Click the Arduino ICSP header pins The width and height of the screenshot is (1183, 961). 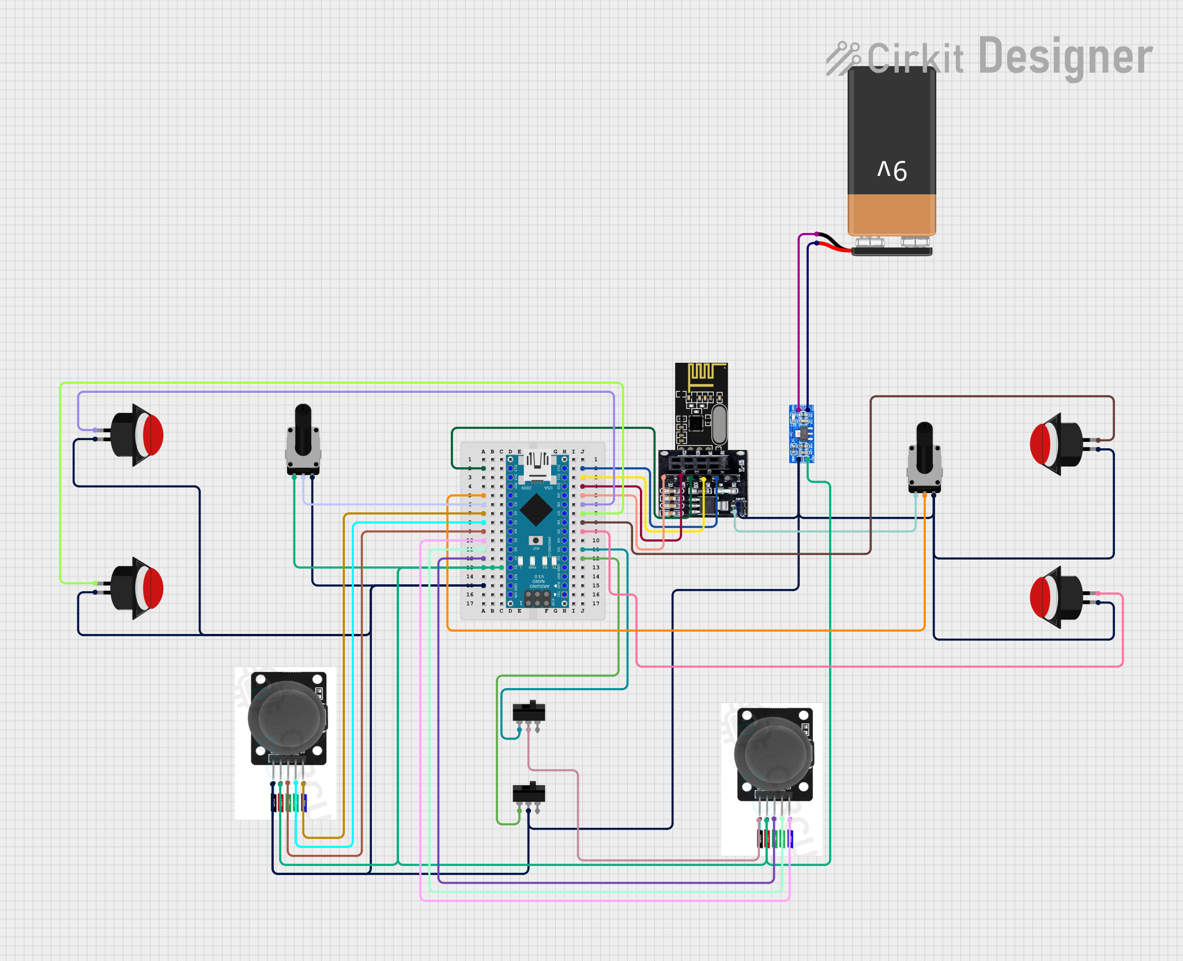(x=537, y=598)
